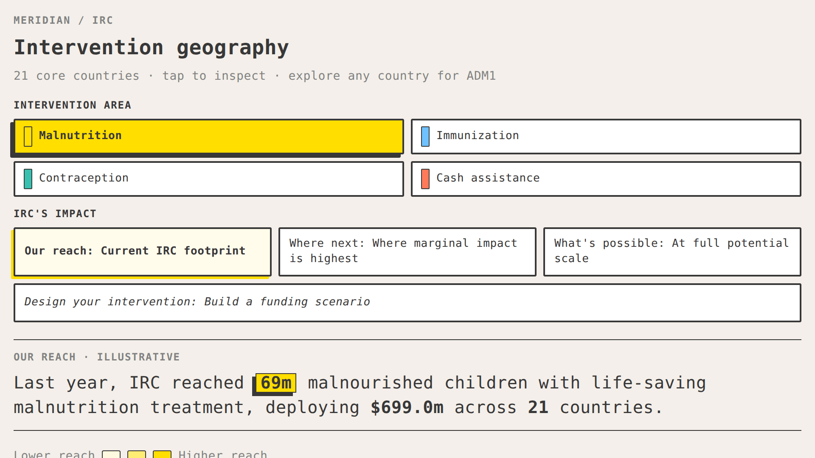Choose the Contraception intervention area
815x458 pixels.
(208, 179)
